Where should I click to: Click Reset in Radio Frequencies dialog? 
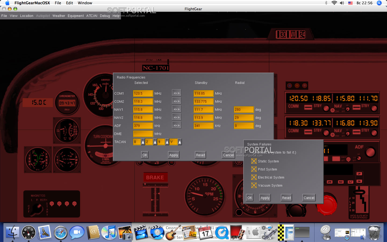(x=200, y=155)
